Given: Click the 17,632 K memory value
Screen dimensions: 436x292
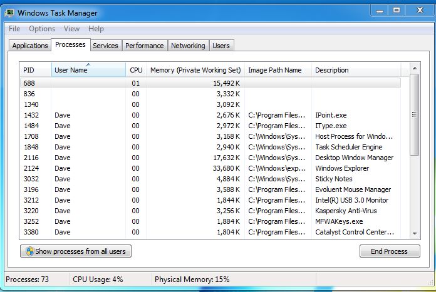Looking at the screenshot, I should coord(226,158).
